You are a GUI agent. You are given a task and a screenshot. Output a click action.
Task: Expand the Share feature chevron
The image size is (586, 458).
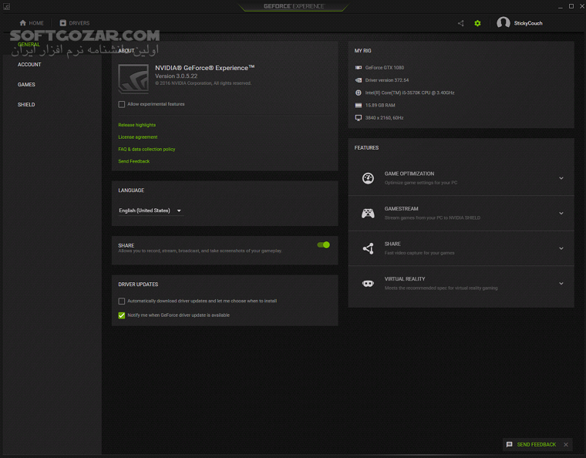tap(561, 248)
